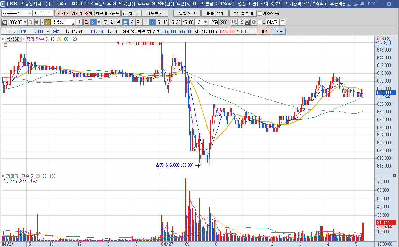Click the exclamation mark alert icon
This screenshot has width=399, height=247.
click(79, 22)
